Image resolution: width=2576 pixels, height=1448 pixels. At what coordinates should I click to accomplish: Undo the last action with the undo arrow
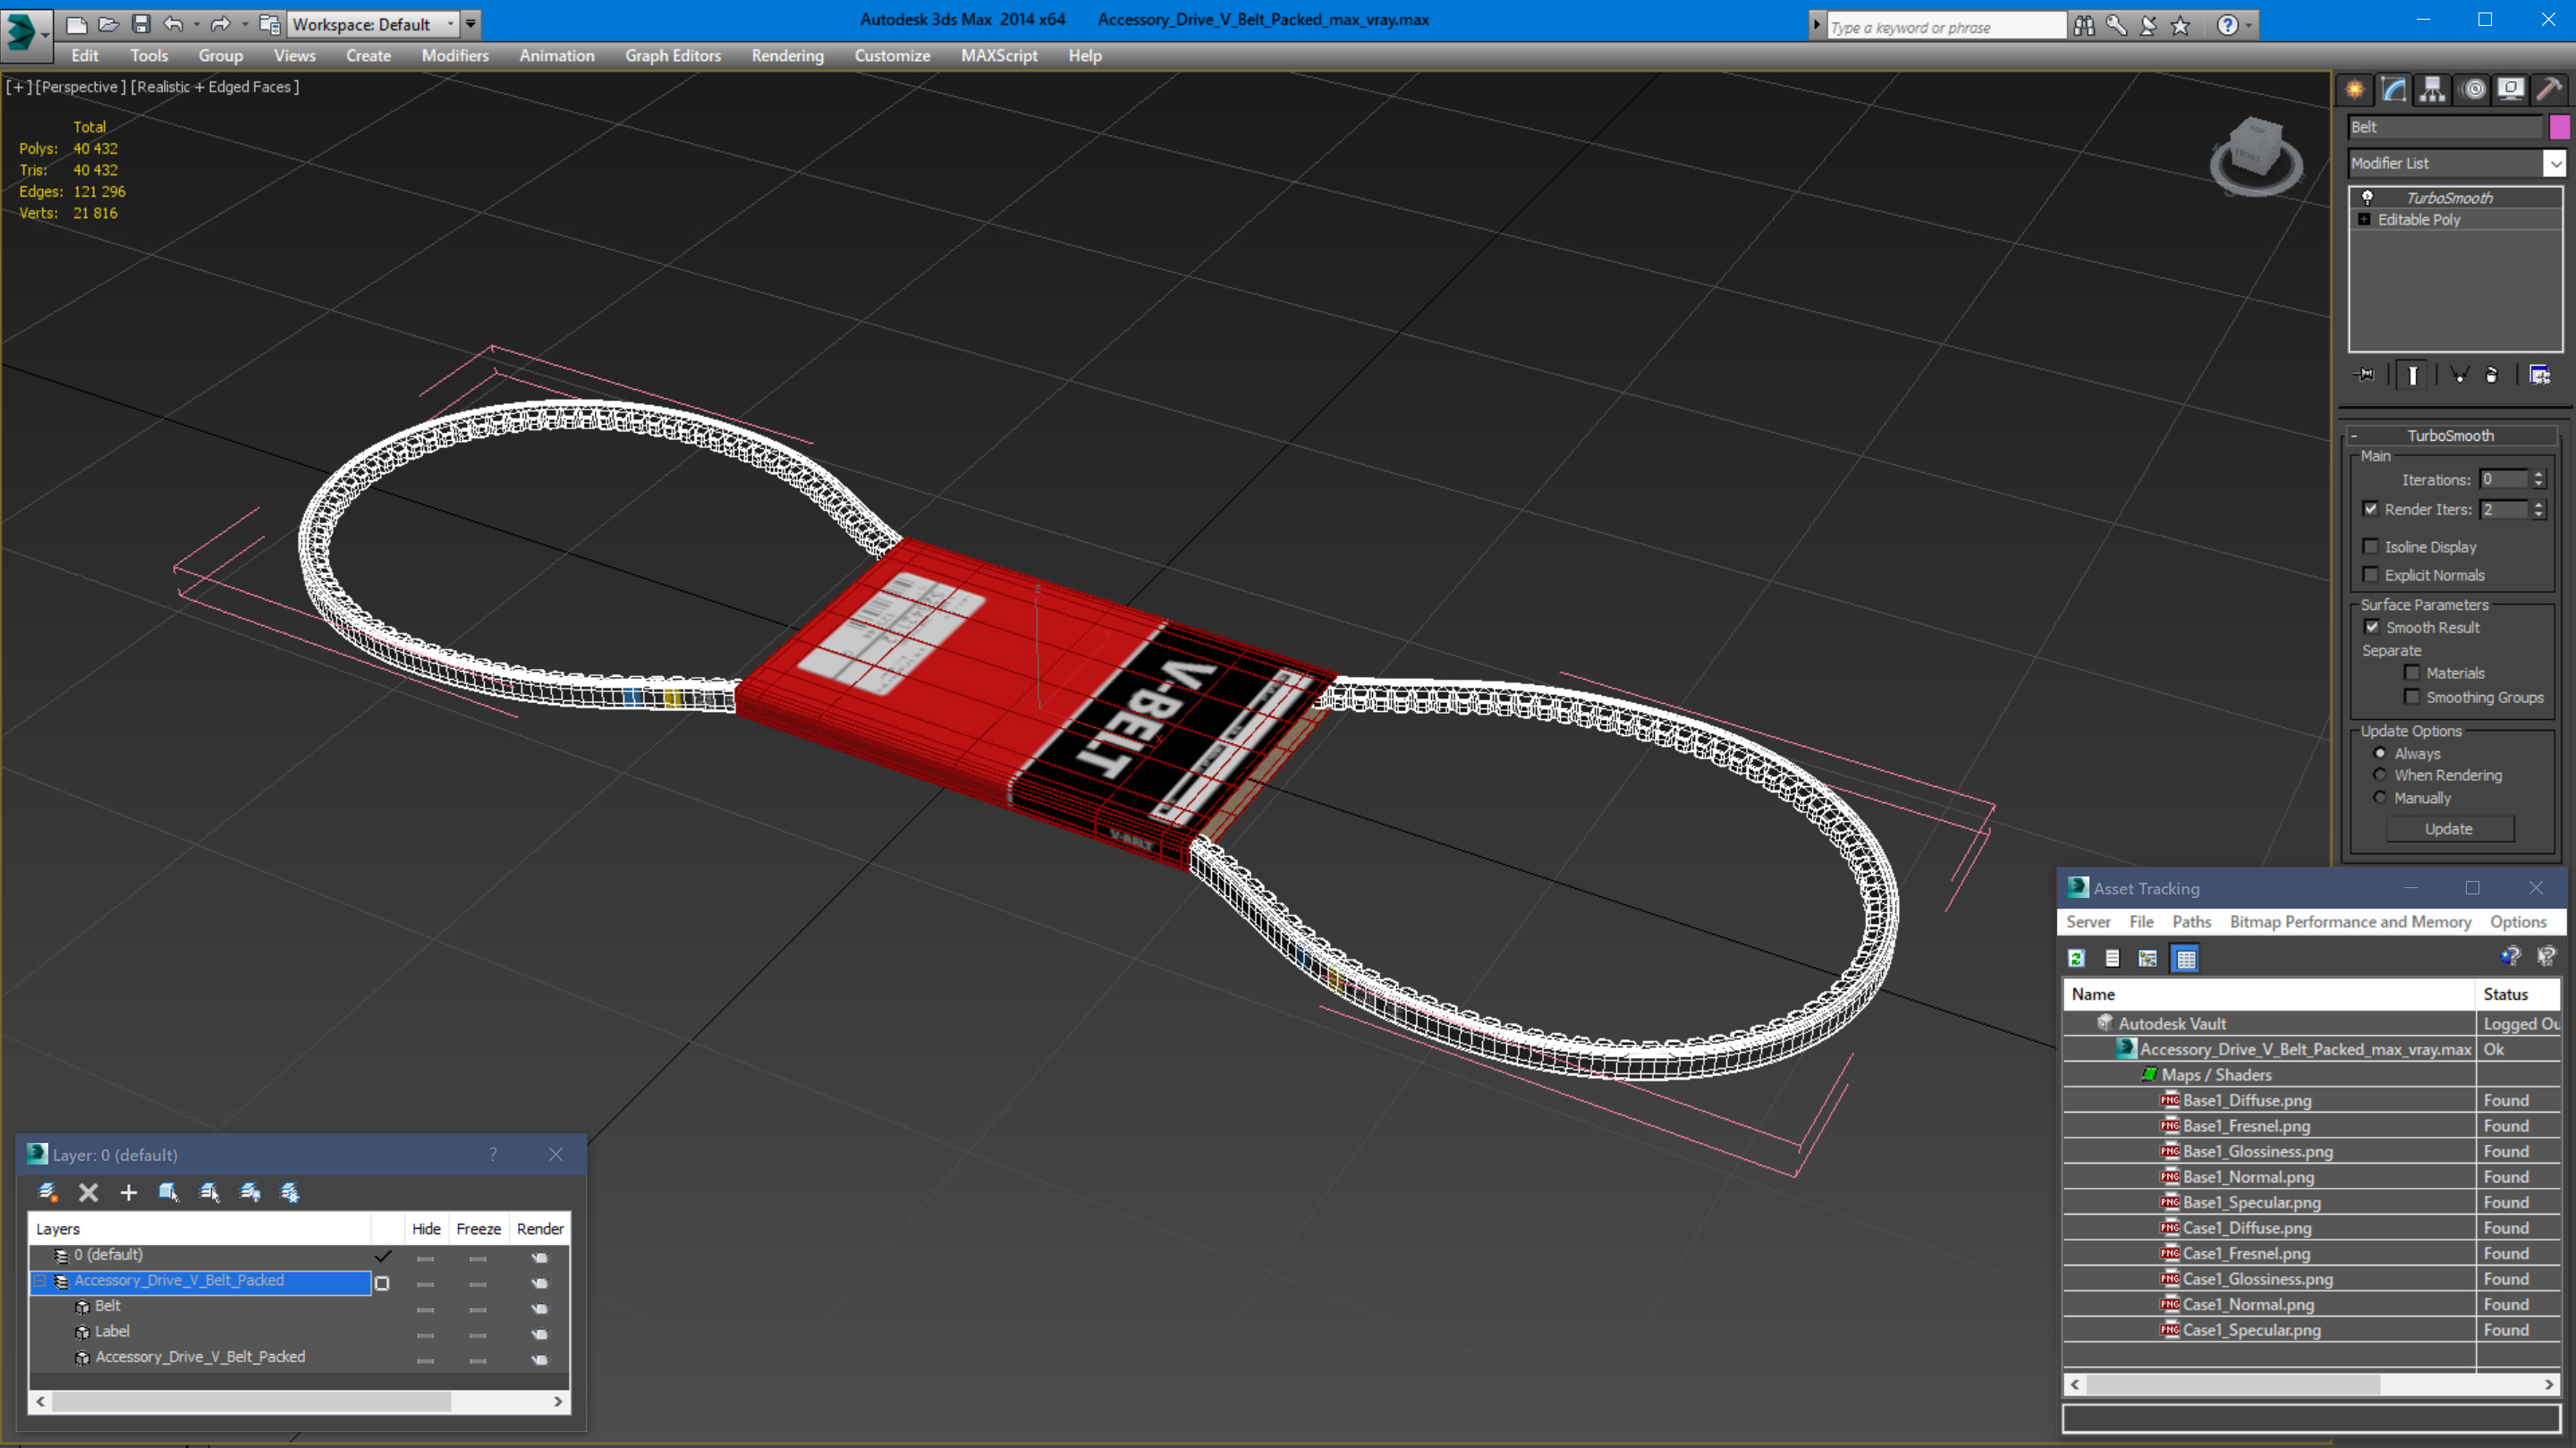pyautogui.click(x=173, y=24)
